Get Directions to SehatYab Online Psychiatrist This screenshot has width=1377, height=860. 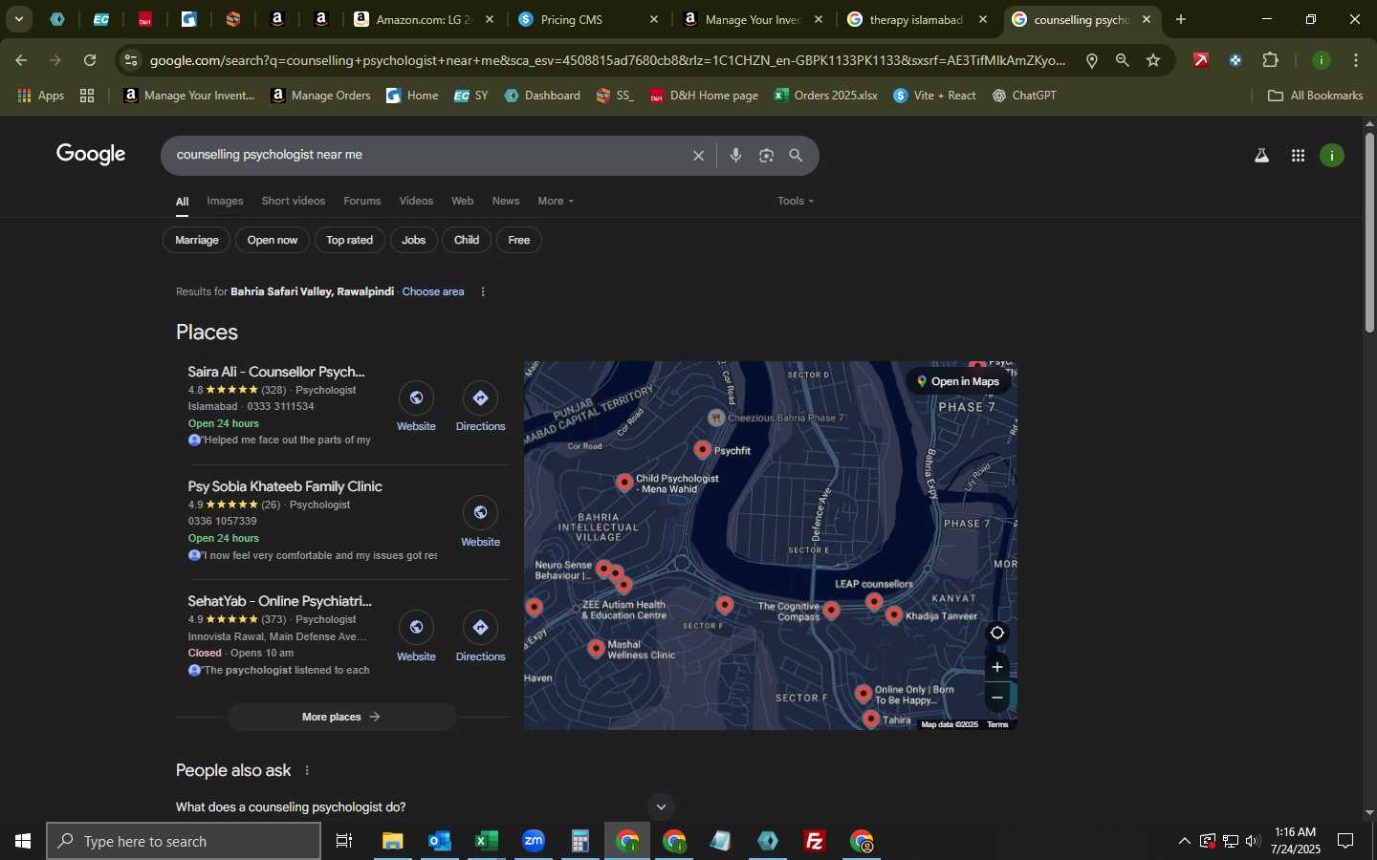(x=480, y=628)
